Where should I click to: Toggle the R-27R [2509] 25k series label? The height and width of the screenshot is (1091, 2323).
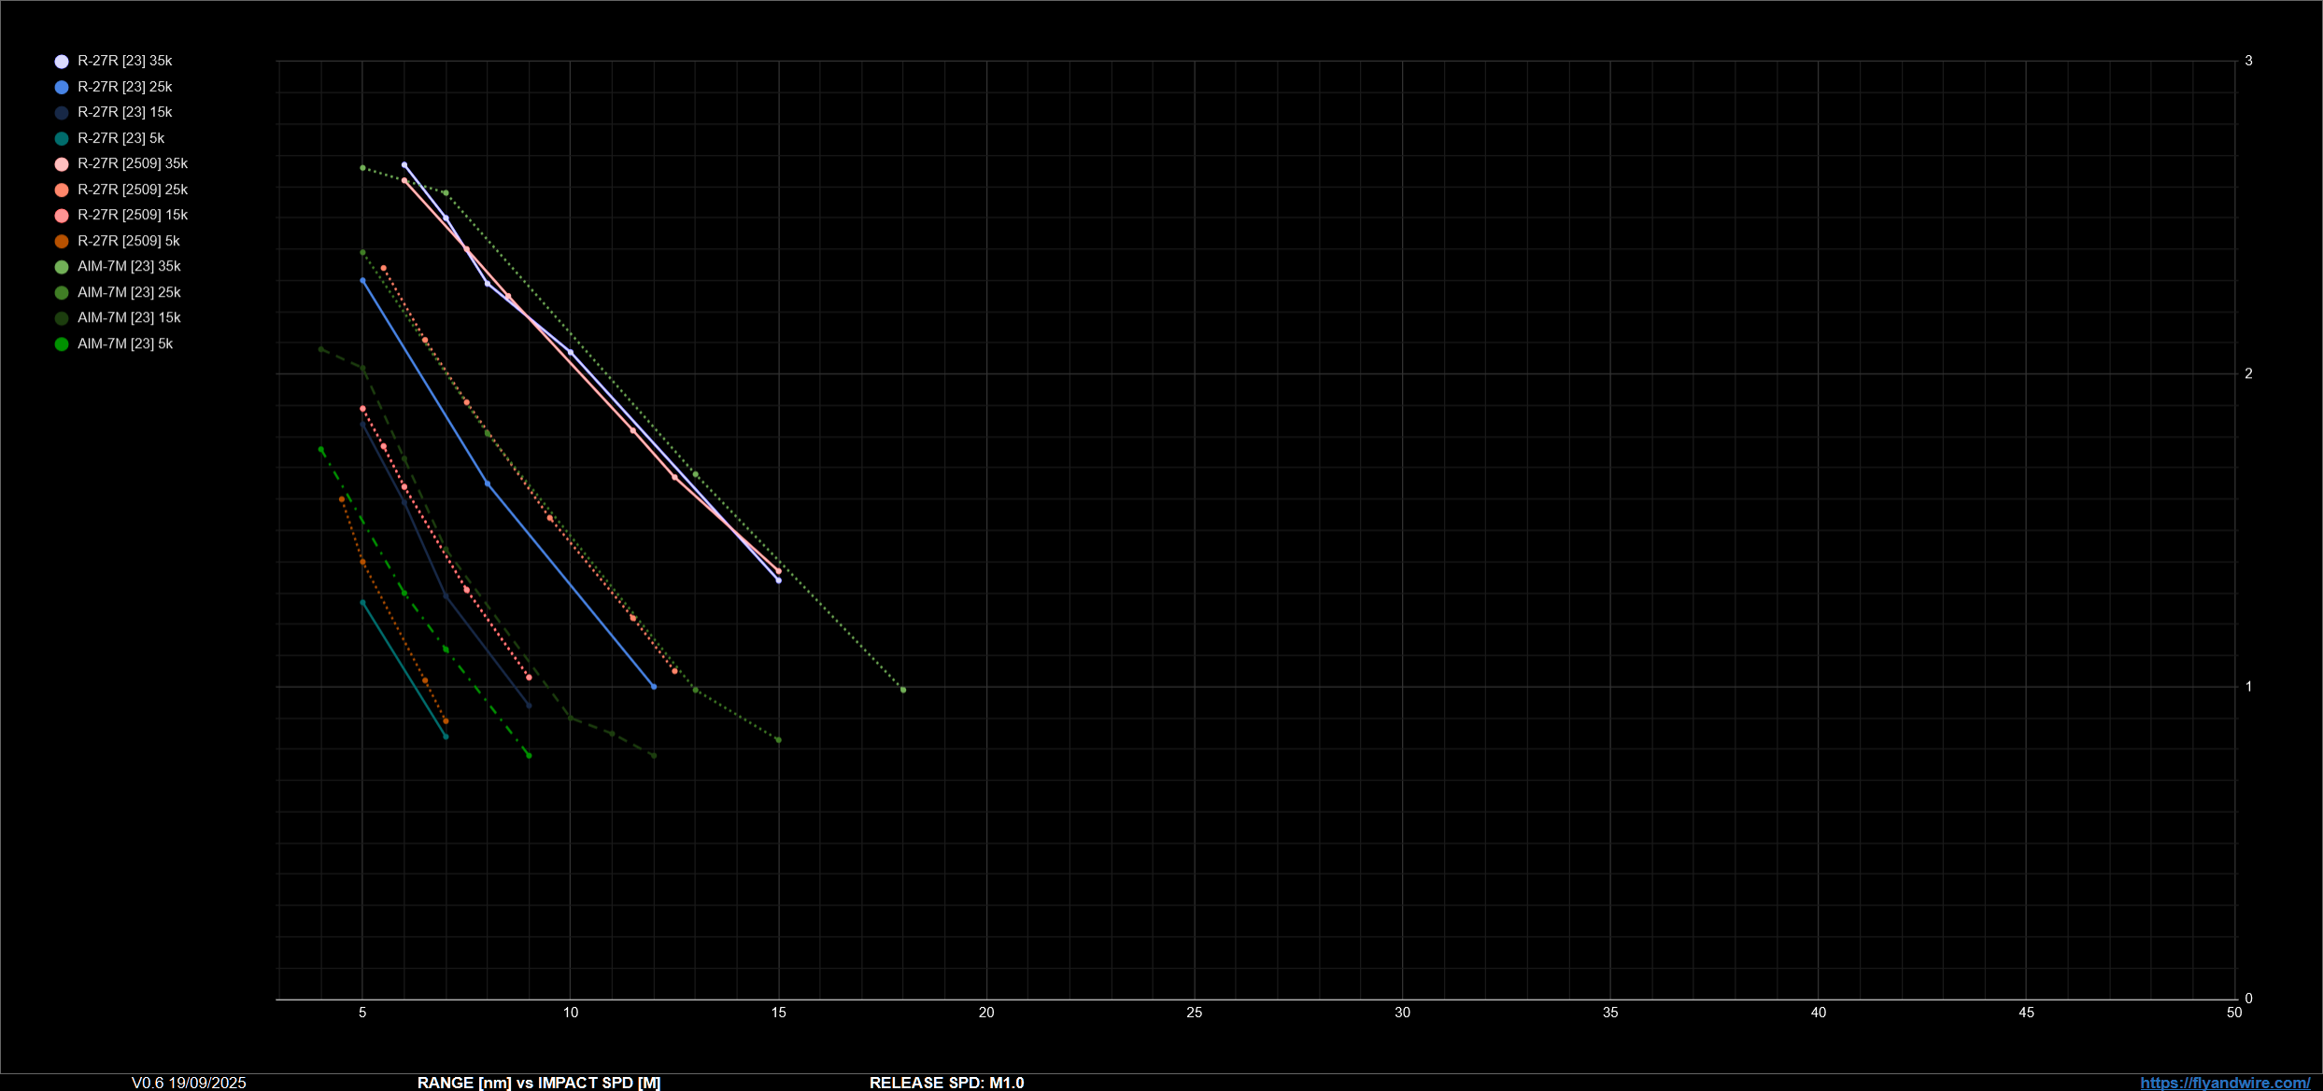(x=132, y=189)
